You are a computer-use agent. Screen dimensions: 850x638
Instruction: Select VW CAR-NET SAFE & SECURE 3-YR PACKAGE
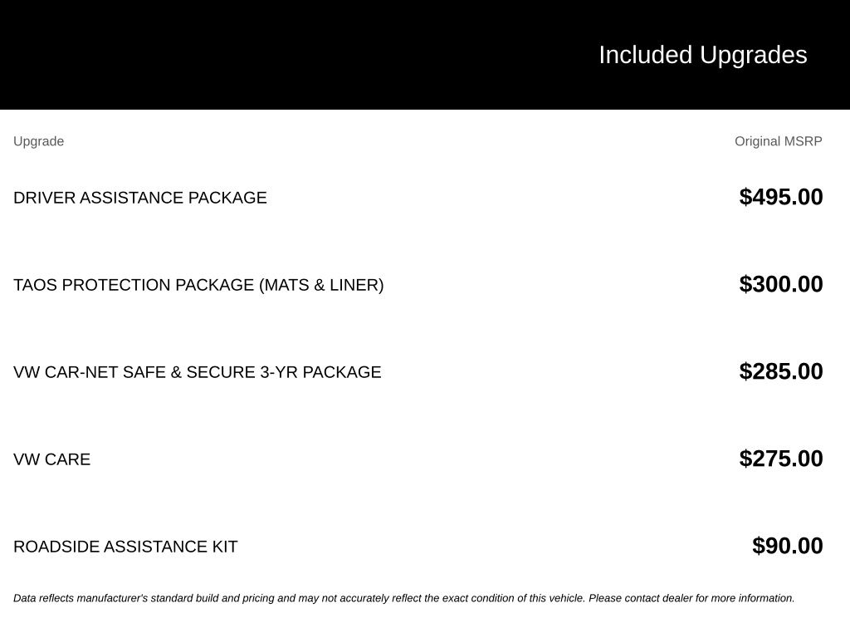(198, 372)
